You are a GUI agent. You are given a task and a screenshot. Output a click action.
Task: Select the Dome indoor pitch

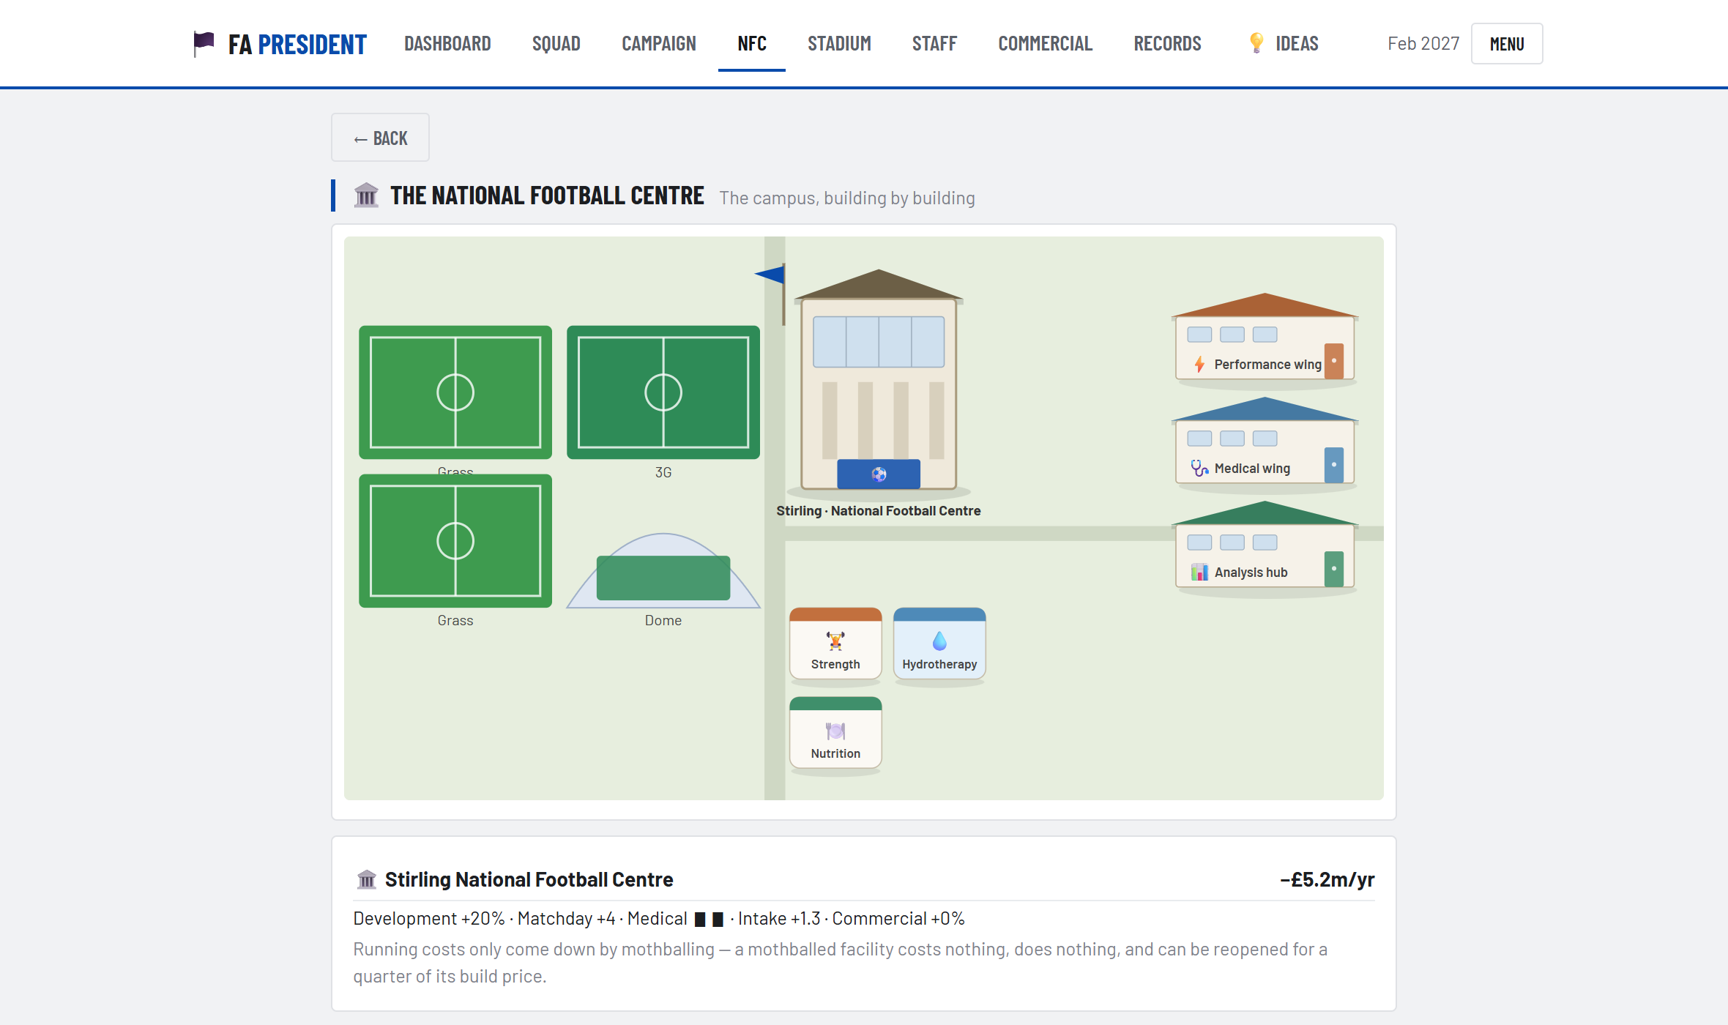(x=663, y=571)
